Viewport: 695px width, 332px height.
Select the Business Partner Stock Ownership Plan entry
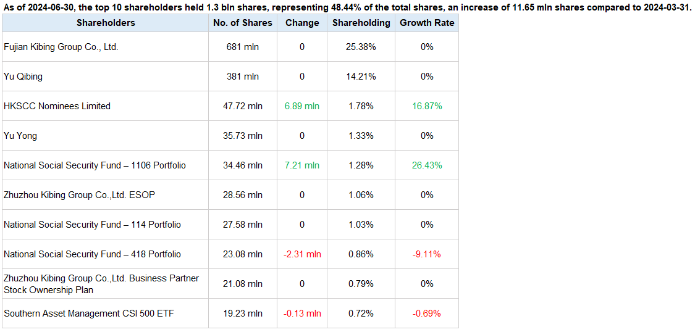[101, 284]
